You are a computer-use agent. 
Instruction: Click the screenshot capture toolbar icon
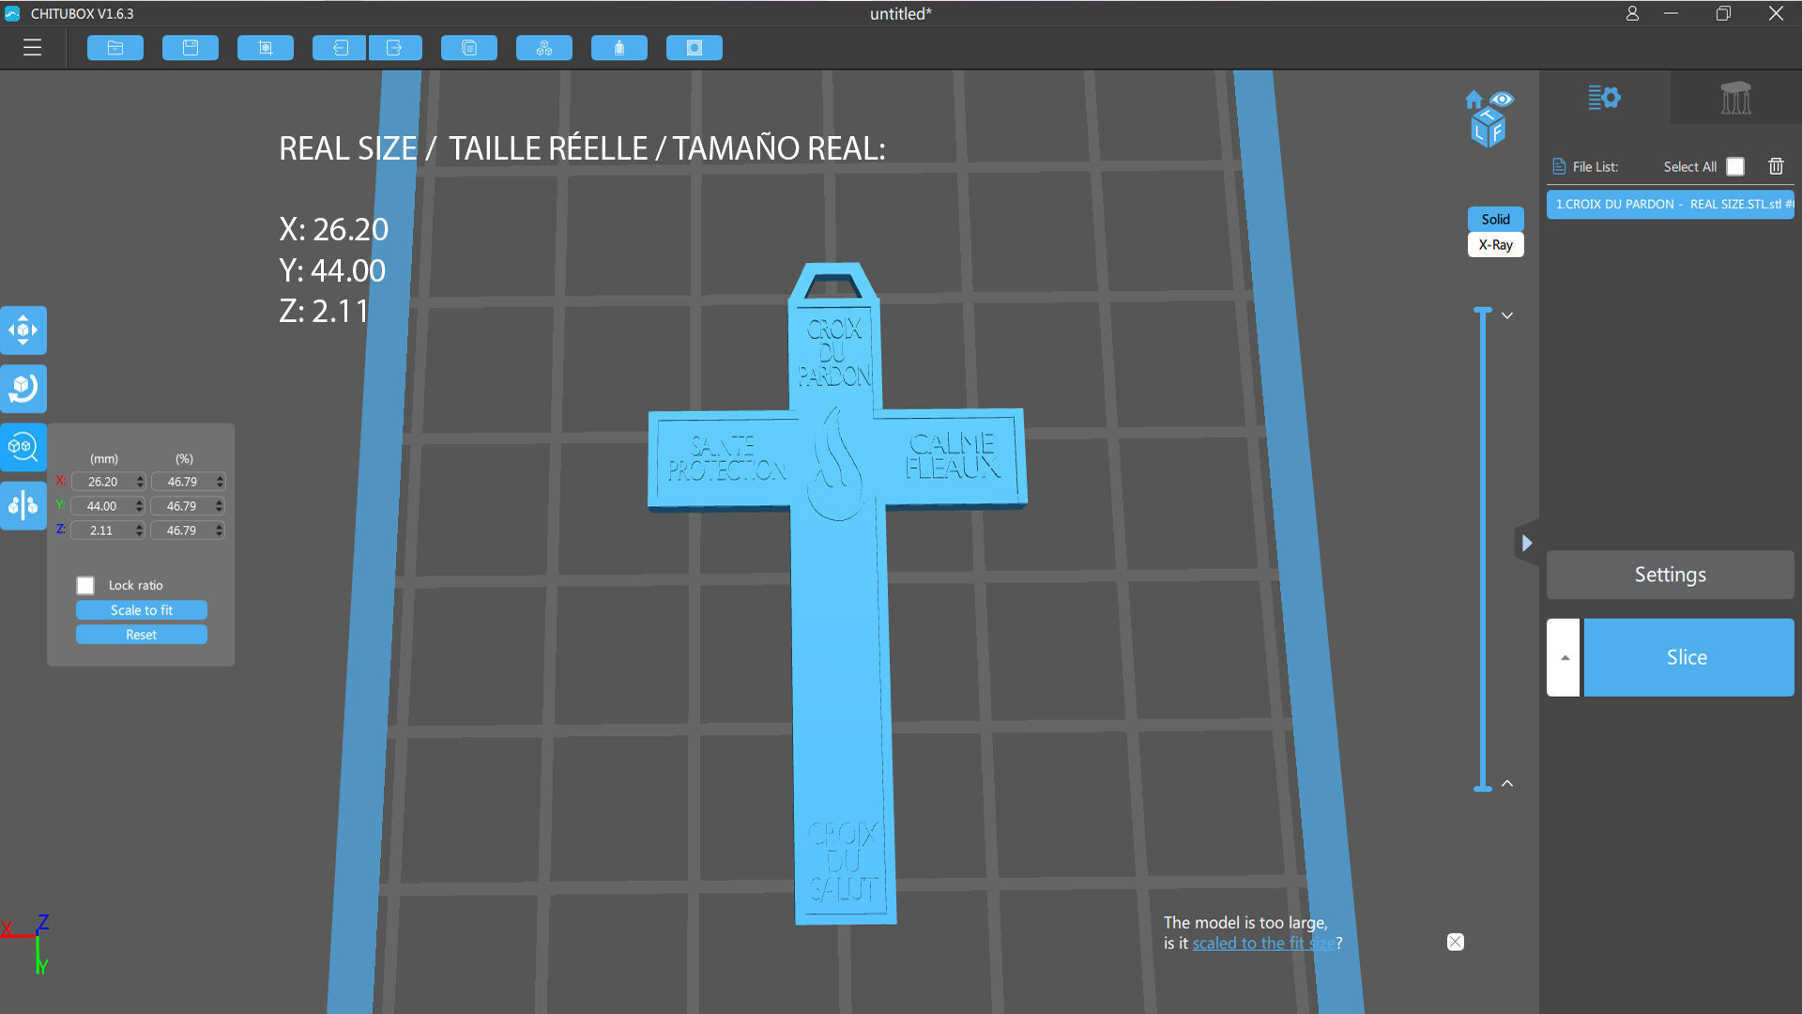[266, 48]
